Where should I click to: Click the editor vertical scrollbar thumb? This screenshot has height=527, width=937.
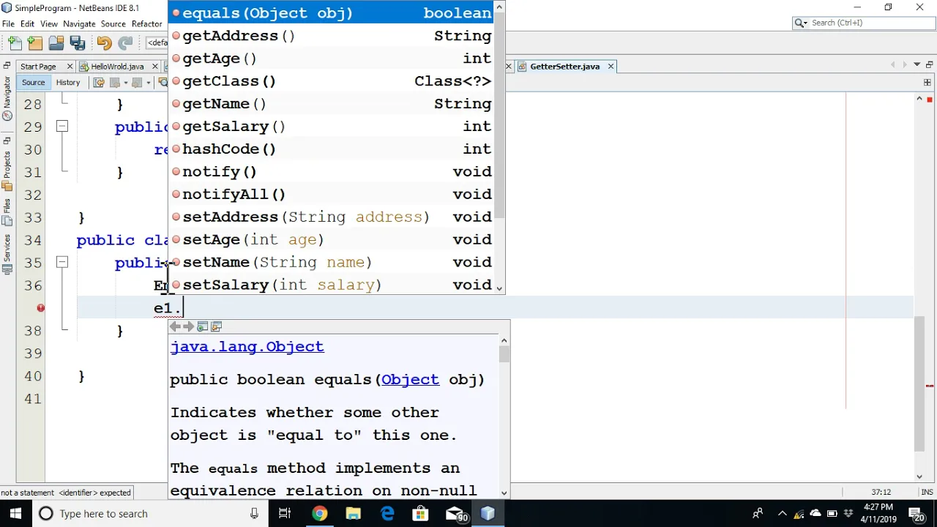point(919,383)
